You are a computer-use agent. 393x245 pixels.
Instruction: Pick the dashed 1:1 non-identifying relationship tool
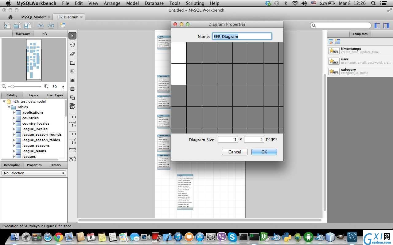pyautogui.click(x=73, y=115)
